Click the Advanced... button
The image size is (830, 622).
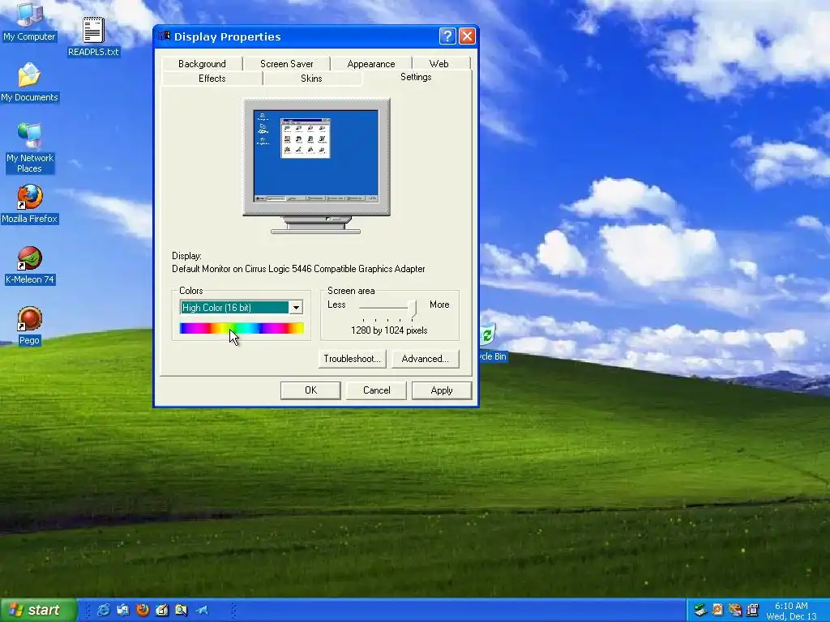(x=425, y=359)
